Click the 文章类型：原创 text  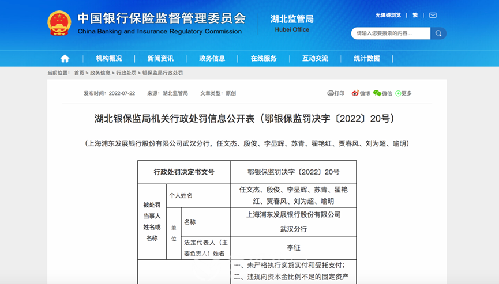(218, 93)
